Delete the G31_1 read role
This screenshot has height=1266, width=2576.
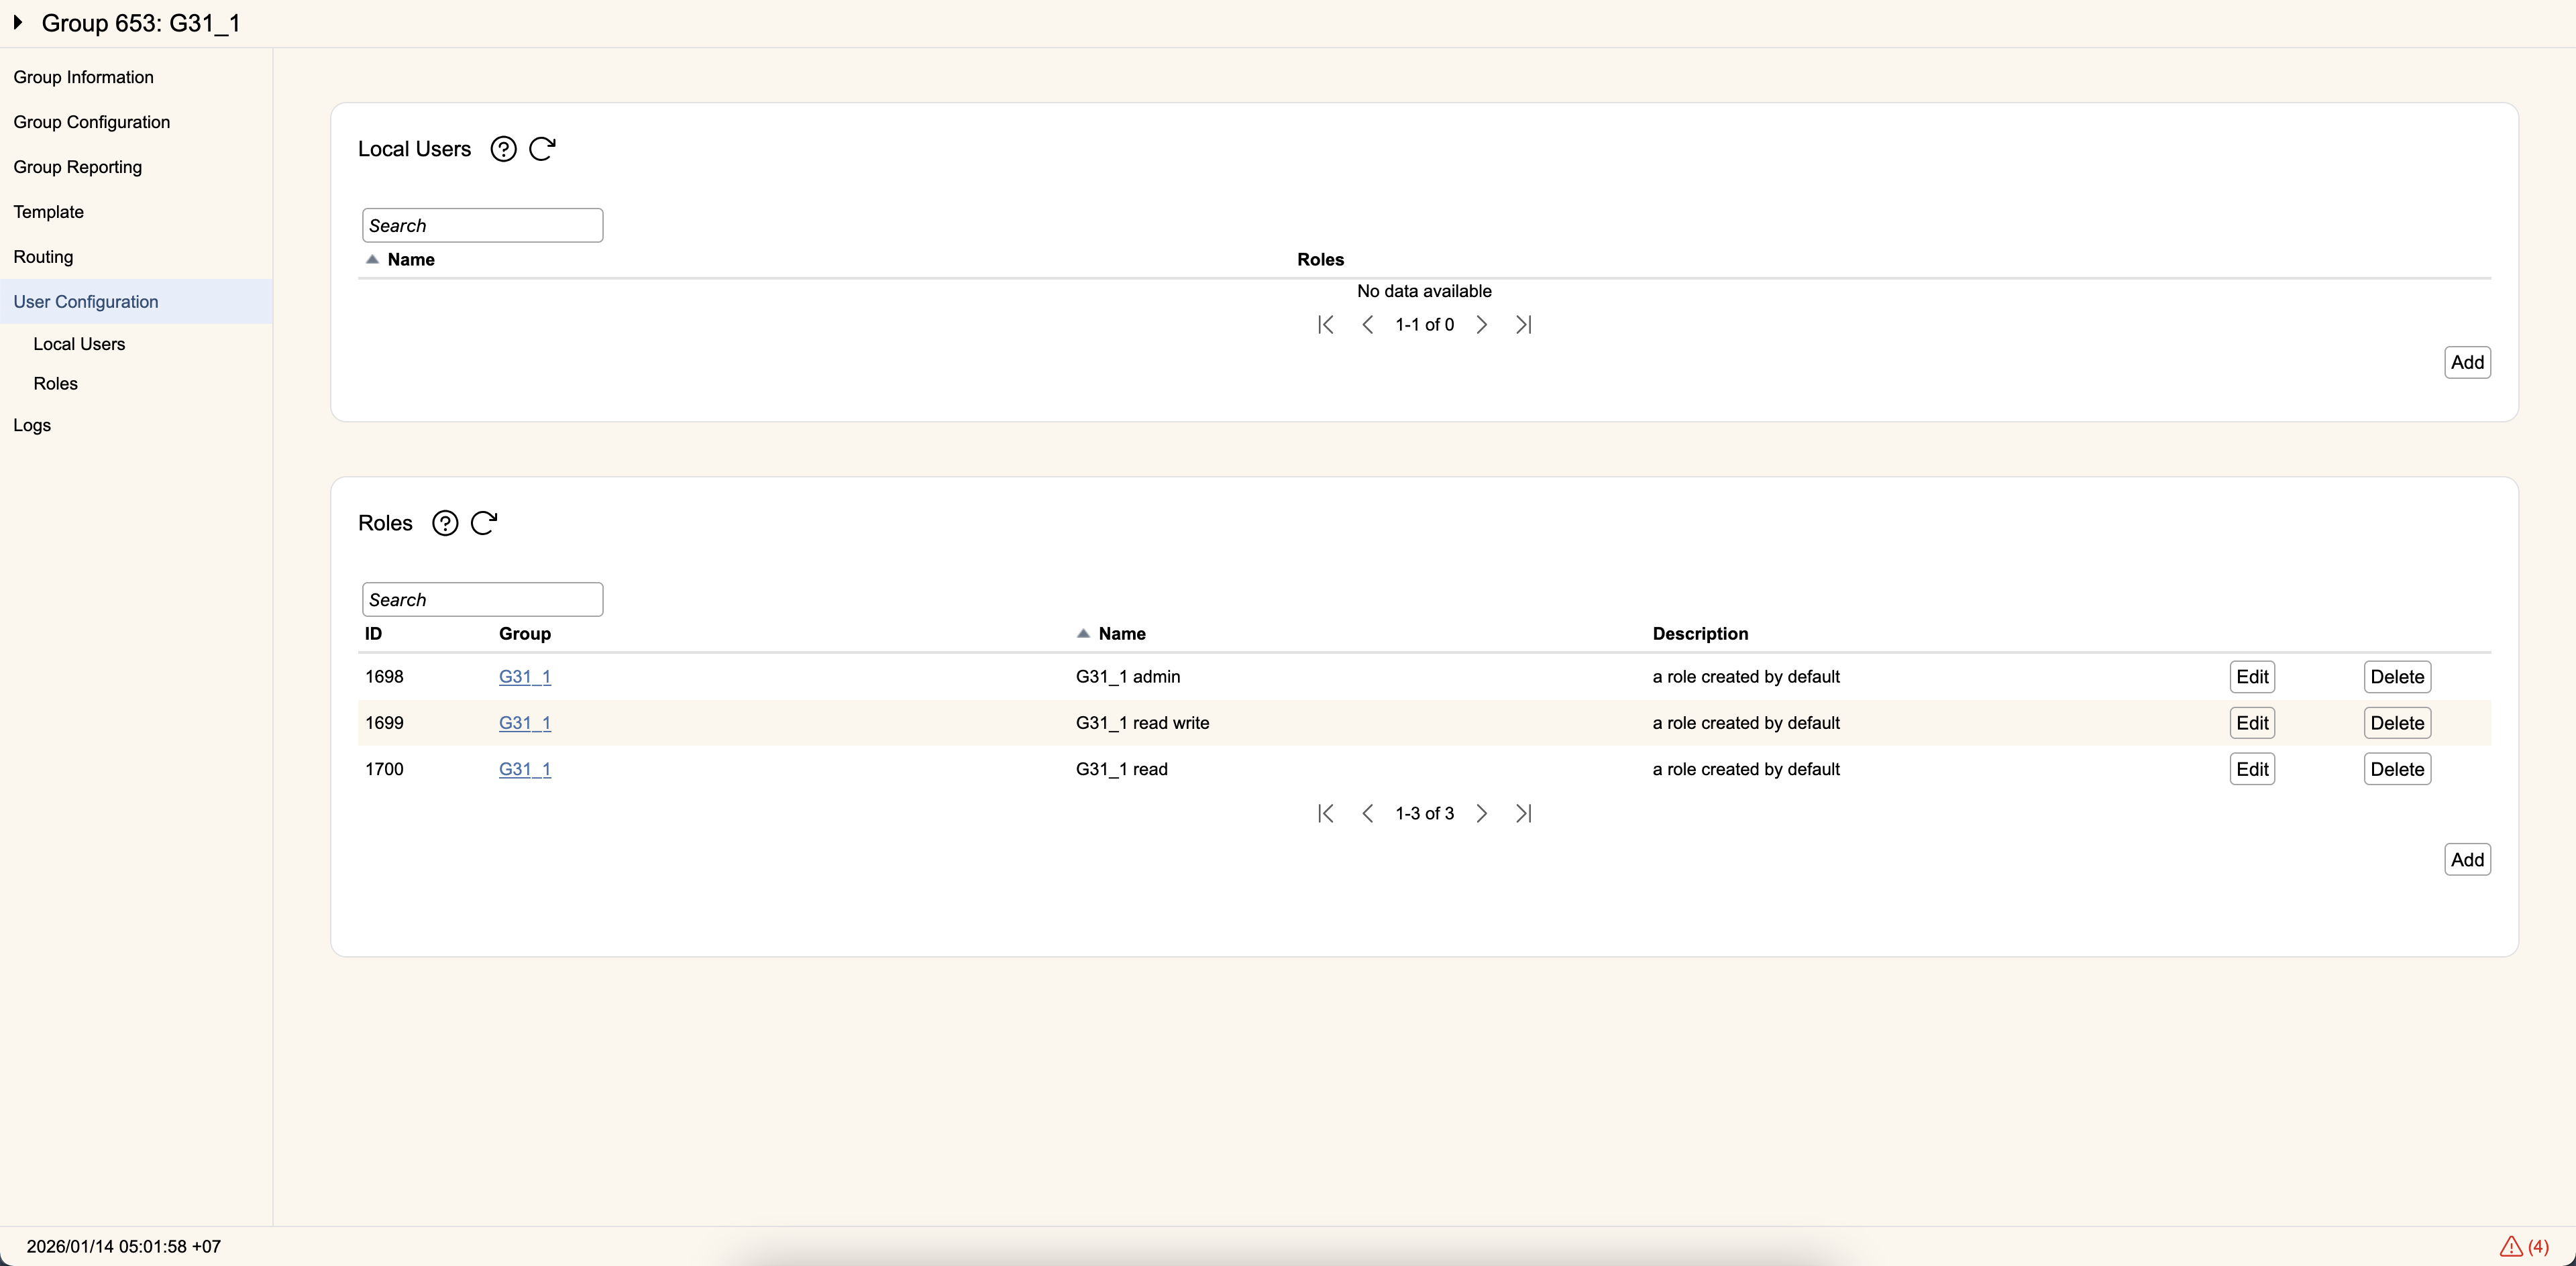click(2397, 769)
